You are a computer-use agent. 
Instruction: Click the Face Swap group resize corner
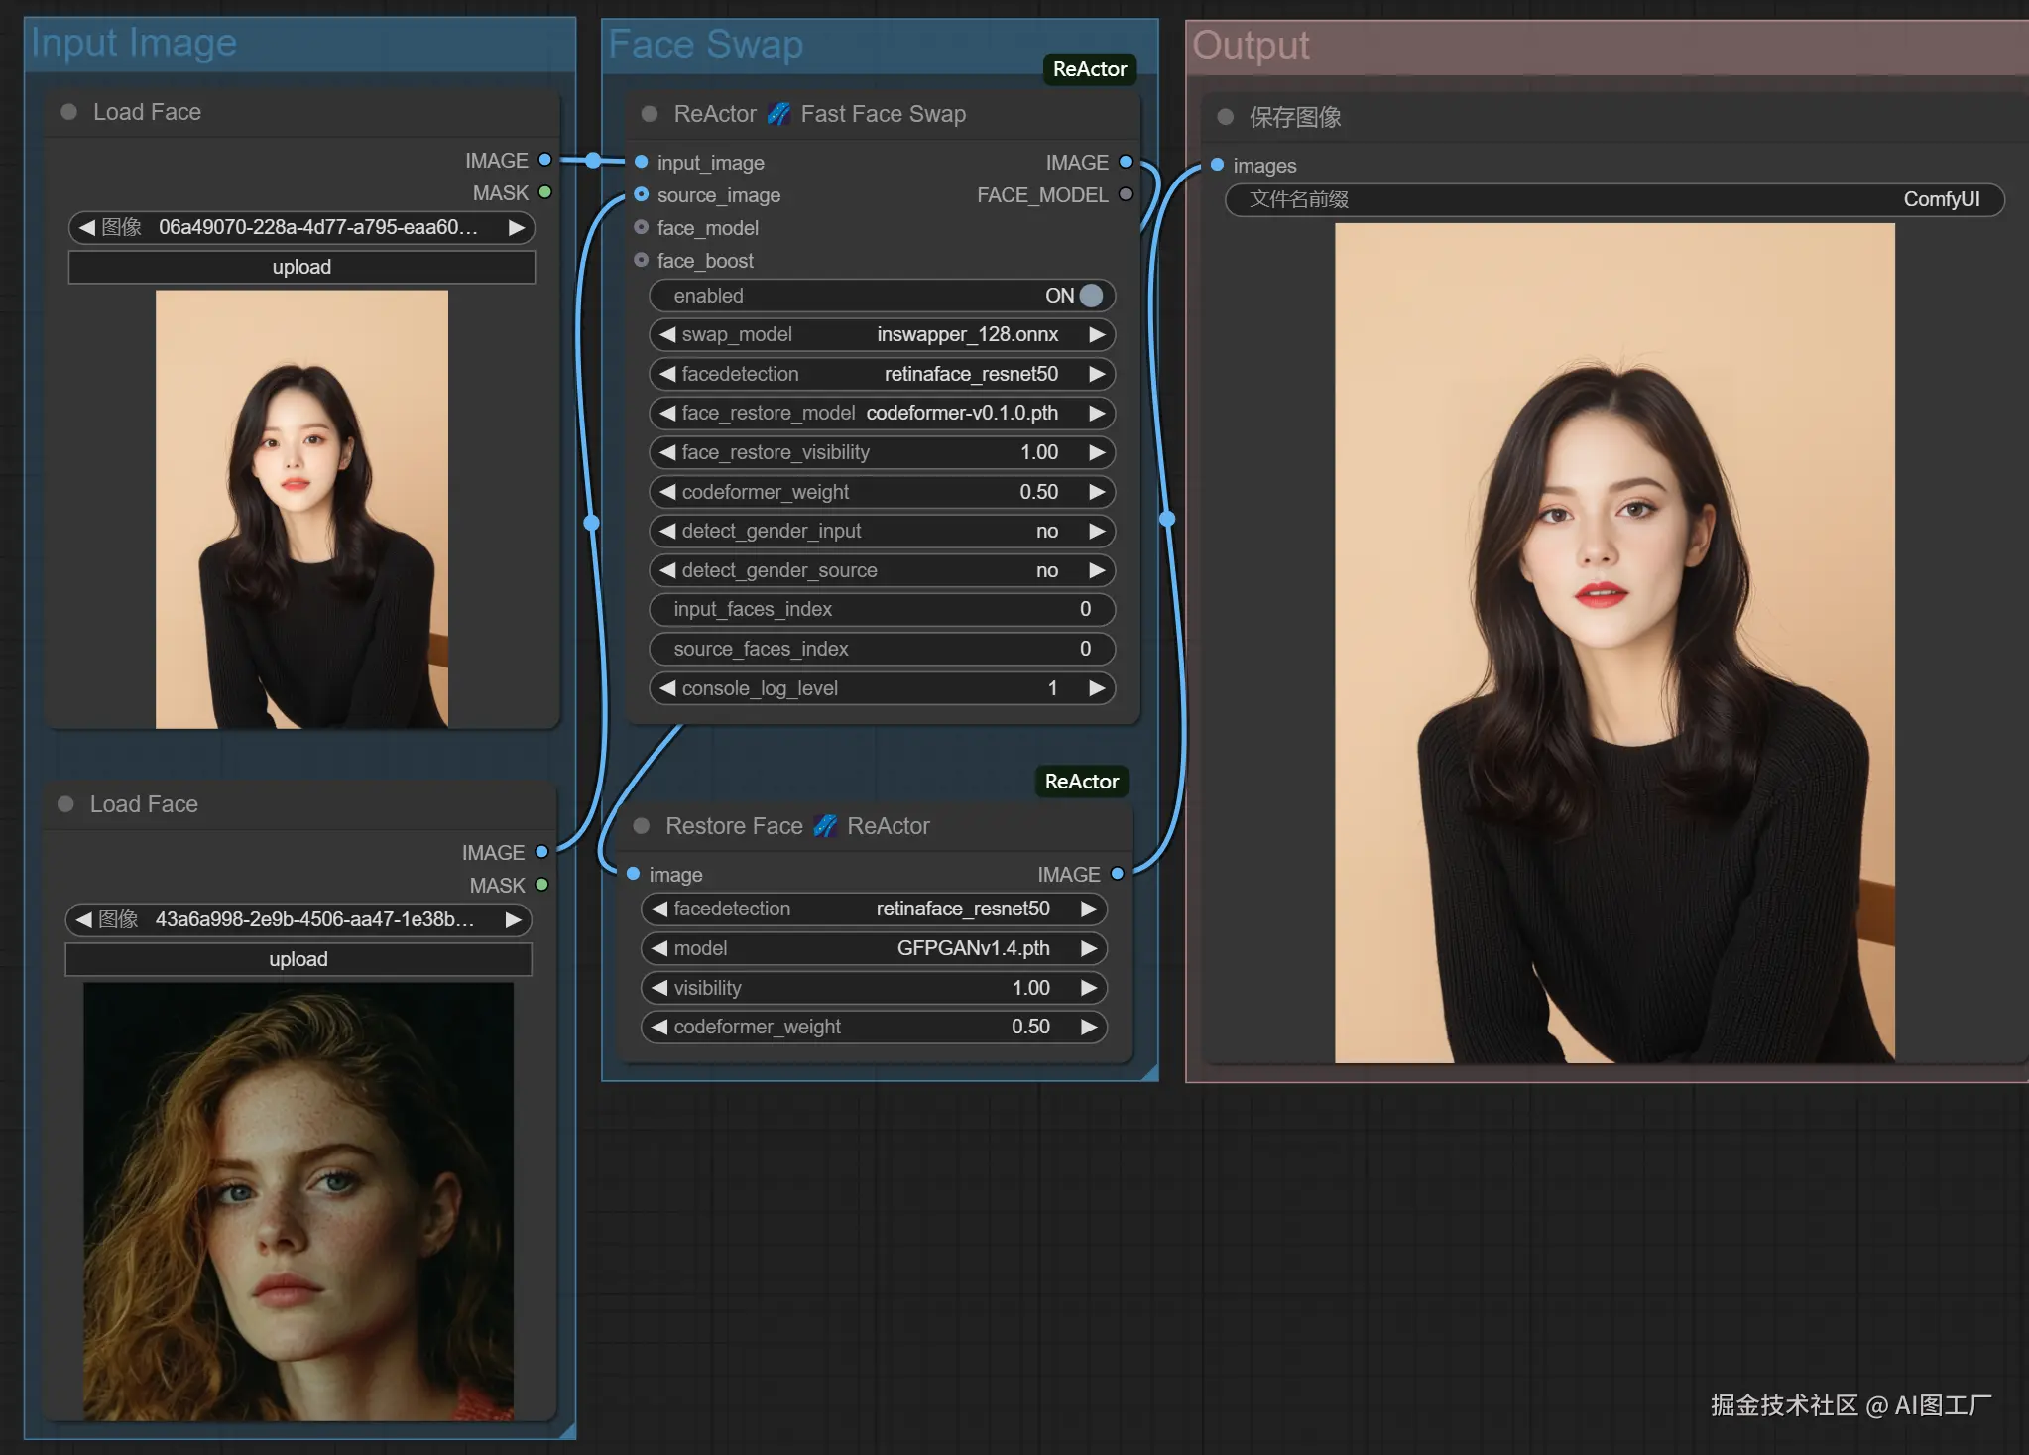(1150, 1073)
